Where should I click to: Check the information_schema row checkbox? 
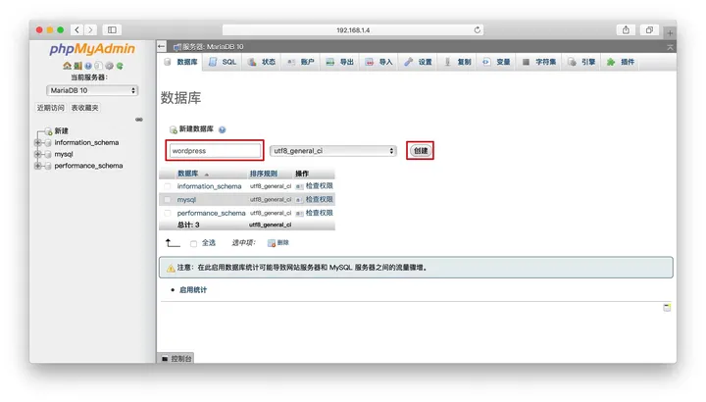click(168, 186)
